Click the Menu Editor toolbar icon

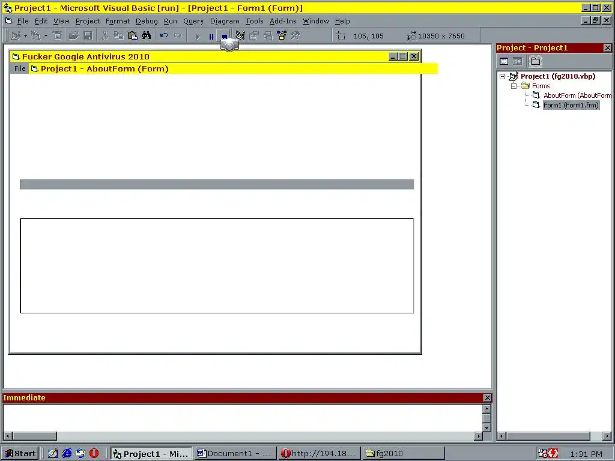[57, 35]
